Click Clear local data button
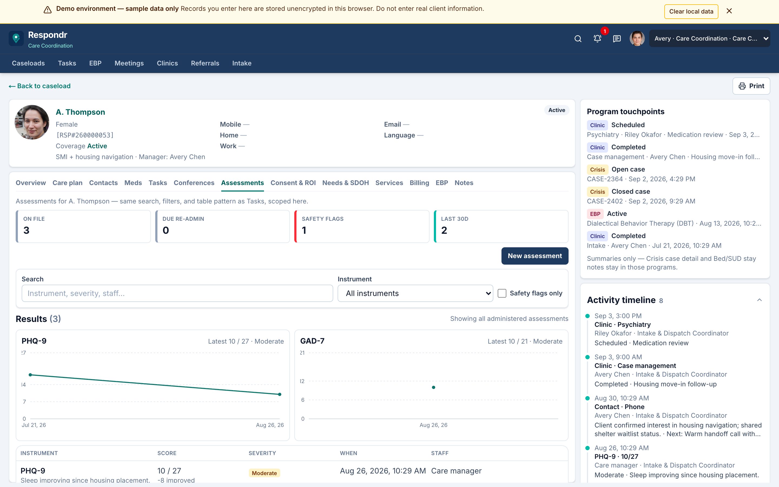Viewport: 779px width, 487px height. tap(691, 12)
